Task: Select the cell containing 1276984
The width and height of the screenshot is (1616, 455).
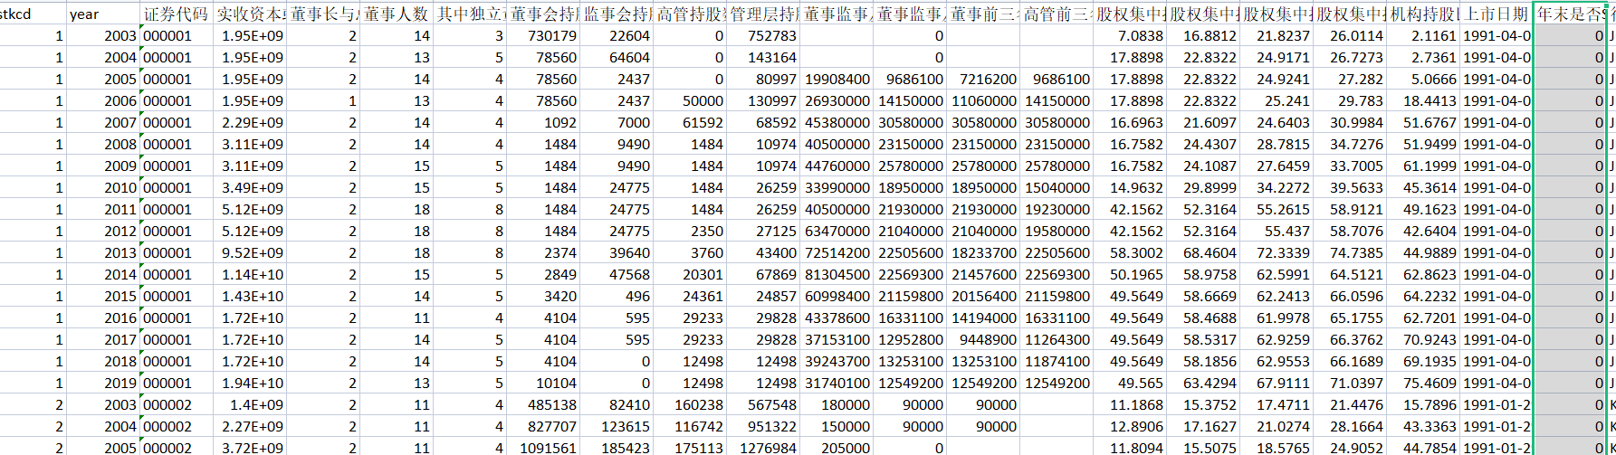Action: tap(763, 448)
